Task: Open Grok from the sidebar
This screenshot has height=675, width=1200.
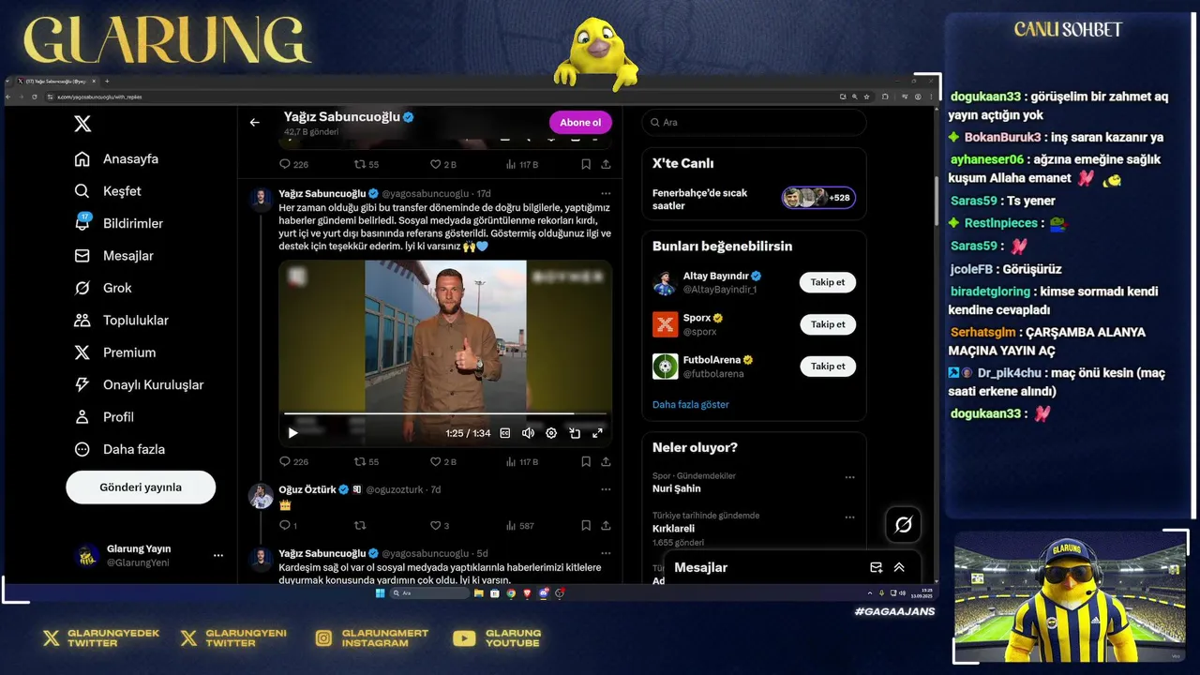Action: [x=103, y=288]
